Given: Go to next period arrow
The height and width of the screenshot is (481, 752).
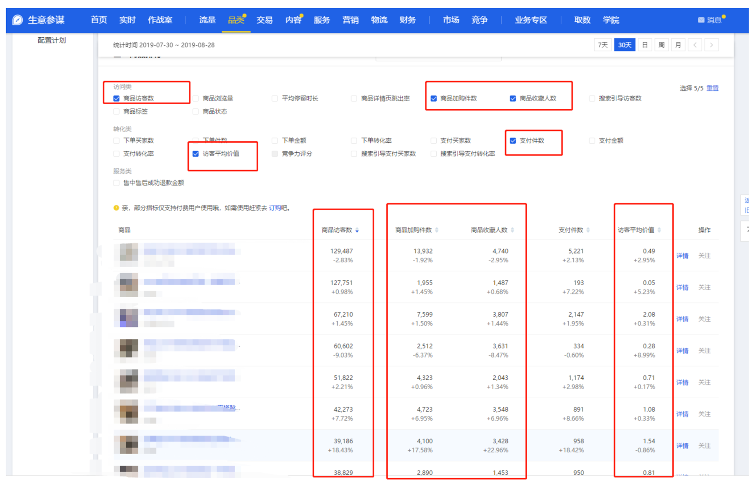Looking at the screenshot, I should click(711, 45).
